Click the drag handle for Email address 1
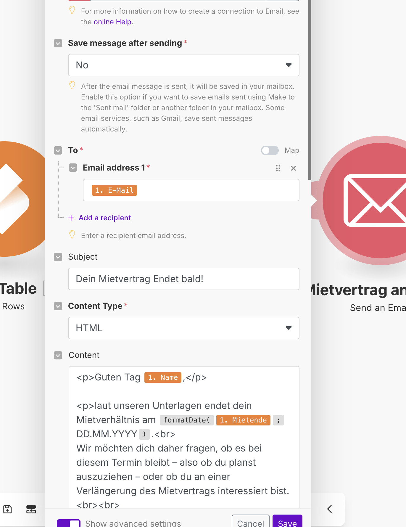 click(x=278, y=168)
